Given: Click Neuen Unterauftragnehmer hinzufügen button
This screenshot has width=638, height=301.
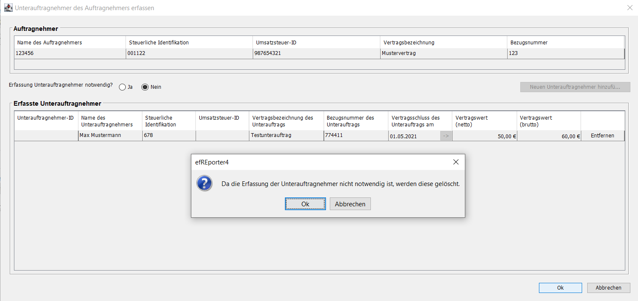Looking at the screenshot, I should tap(575, 87).
